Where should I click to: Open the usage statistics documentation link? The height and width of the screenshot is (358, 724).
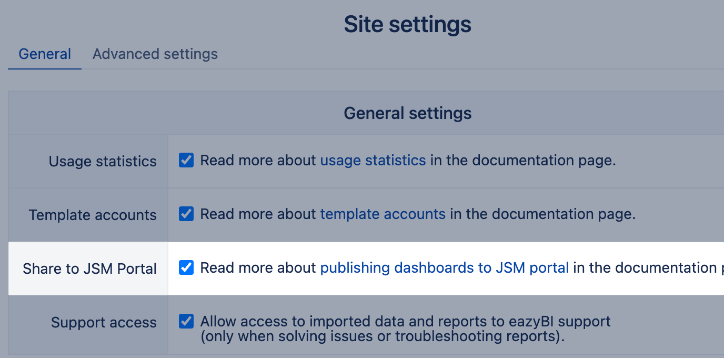[x=373, y=161]
